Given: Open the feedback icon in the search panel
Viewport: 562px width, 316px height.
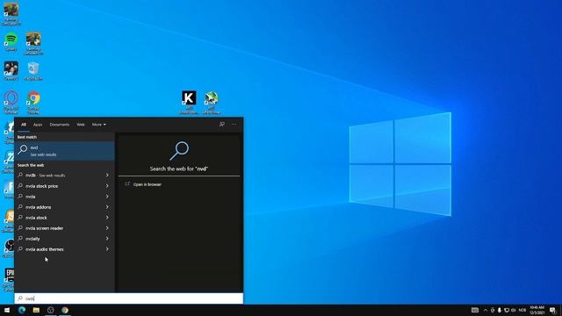Looking at the screenshot, I should coord(222,125).
